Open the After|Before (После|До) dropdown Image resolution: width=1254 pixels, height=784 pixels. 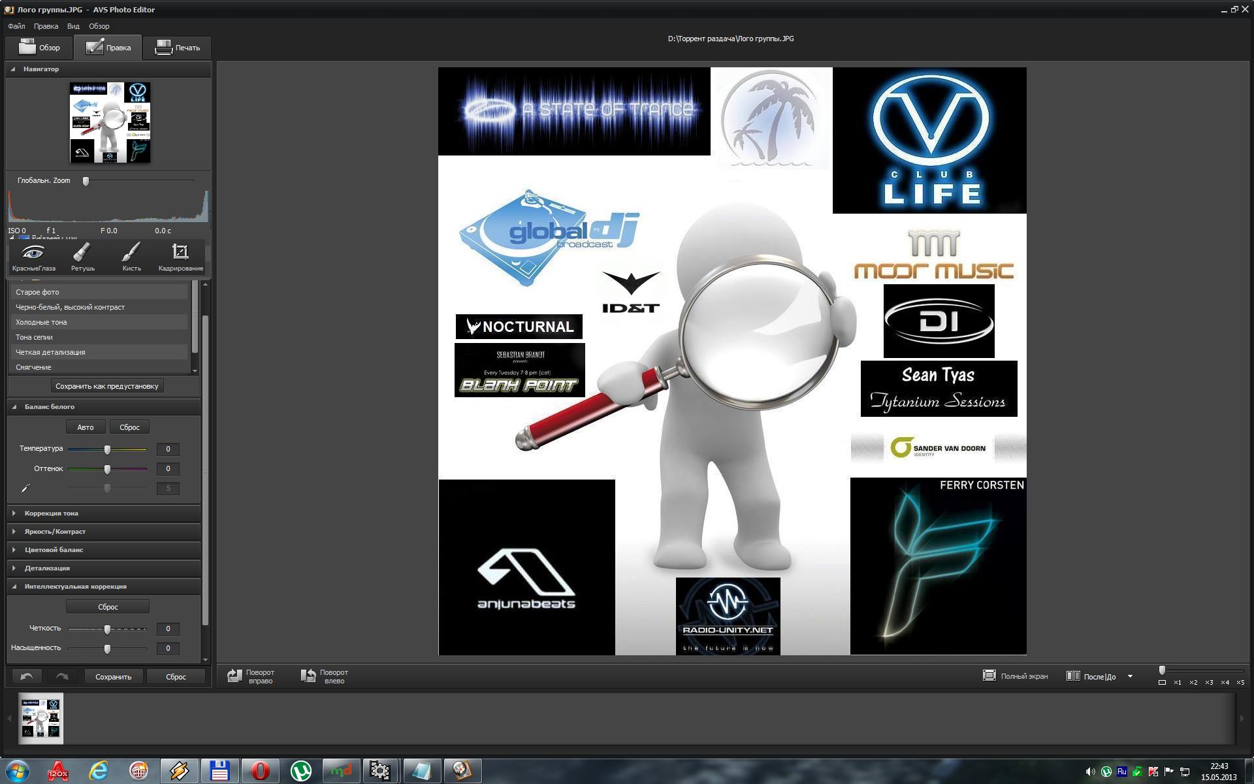click(1130, 676)
